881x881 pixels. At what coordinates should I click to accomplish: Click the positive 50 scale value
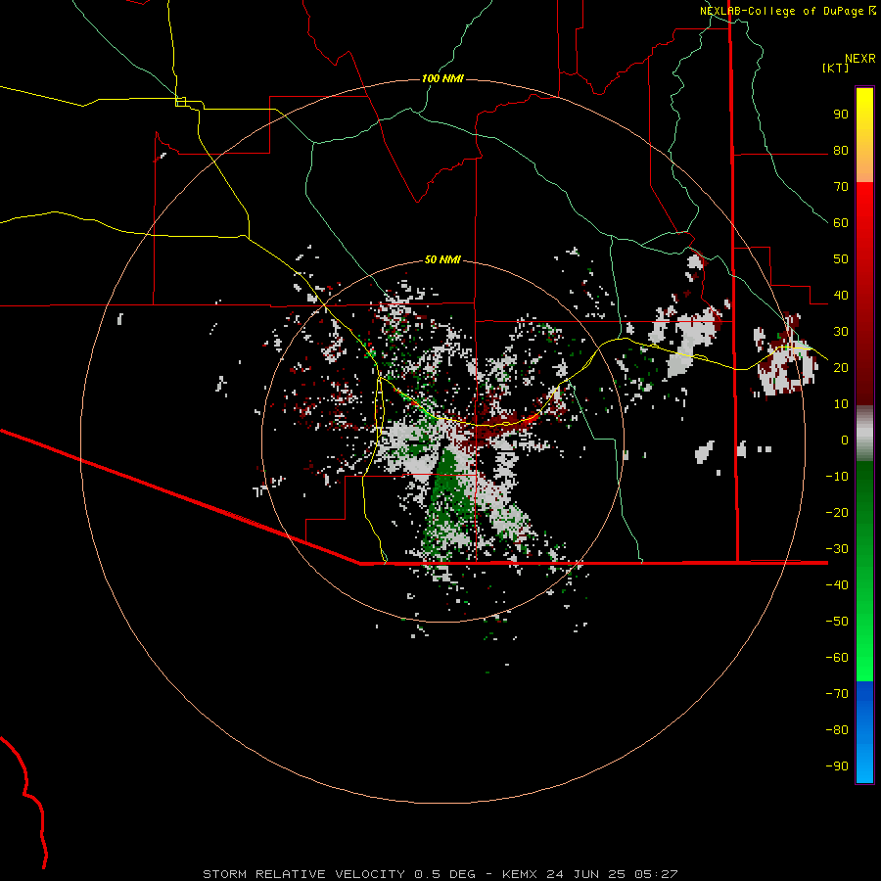[x=841, y=259]
